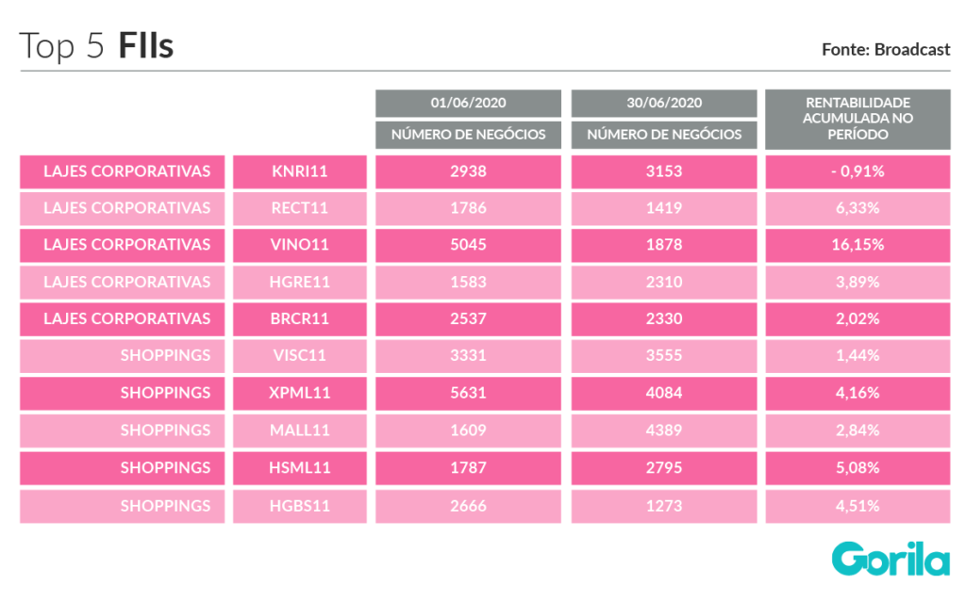The height and width of the screenshot is (601, 966).
Task: Select the - 0,91% rentabilidade cell
Action: 858,171
